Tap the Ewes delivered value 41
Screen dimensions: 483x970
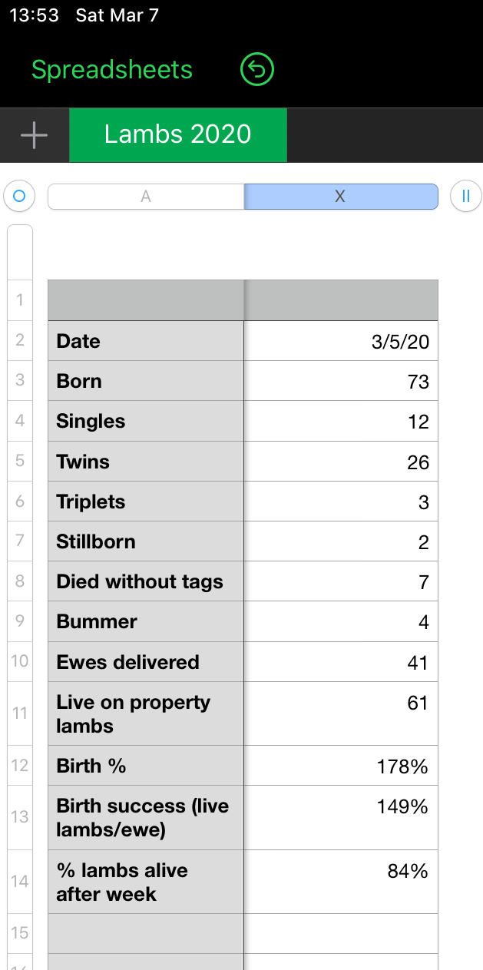[x=341, y=662]
